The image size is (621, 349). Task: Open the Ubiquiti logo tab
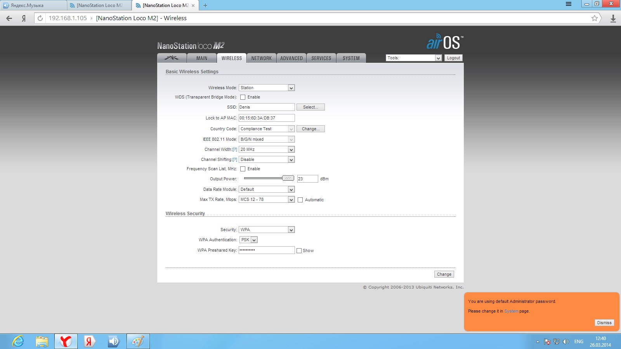(172, 58)
